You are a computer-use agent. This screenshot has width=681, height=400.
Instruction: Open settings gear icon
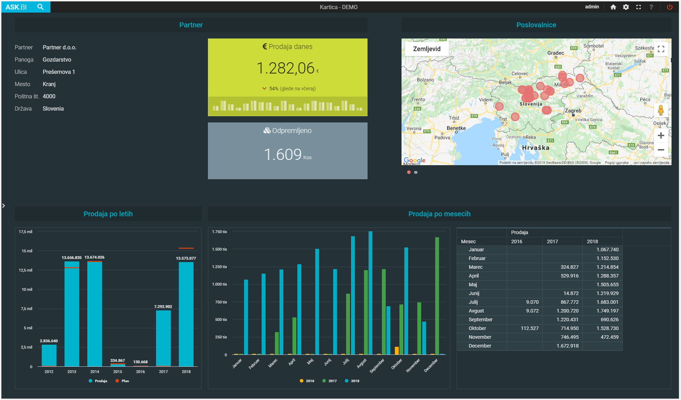626,7
